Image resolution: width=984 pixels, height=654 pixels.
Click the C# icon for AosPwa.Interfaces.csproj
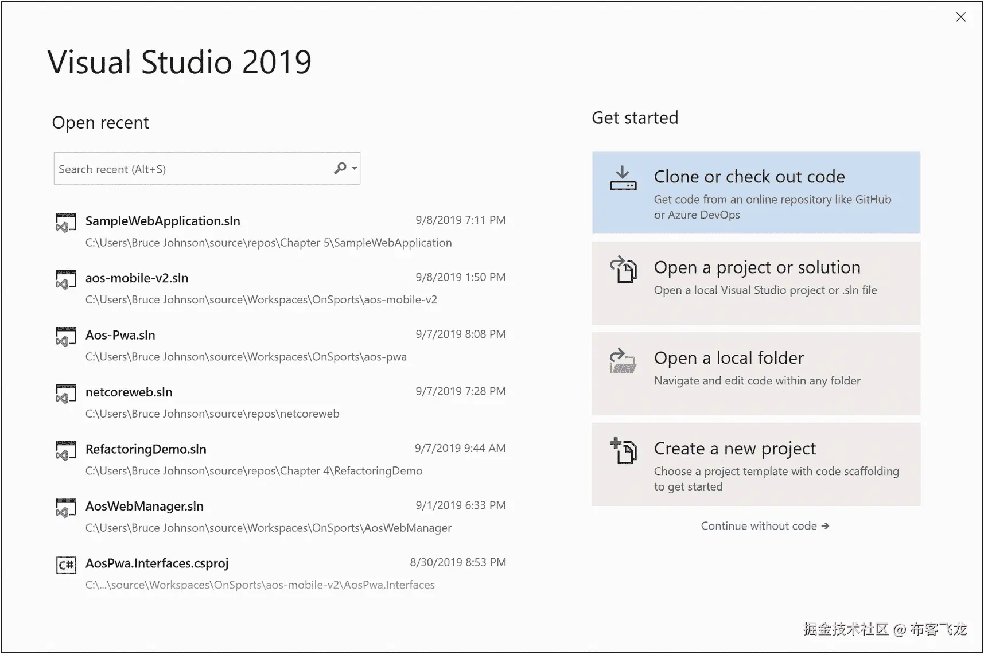[65, 565]
